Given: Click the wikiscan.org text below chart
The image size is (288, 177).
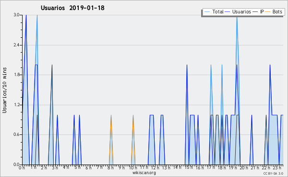Looking at the screenshot, I should coord(144,173).
